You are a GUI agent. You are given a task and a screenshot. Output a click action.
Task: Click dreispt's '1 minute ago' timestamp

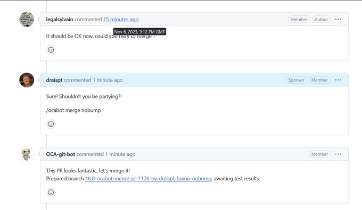tap(108, 80)
